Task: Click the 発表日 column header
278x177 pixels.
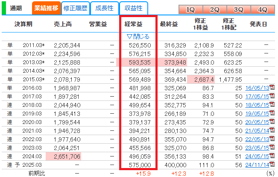Action: point(258,24)
